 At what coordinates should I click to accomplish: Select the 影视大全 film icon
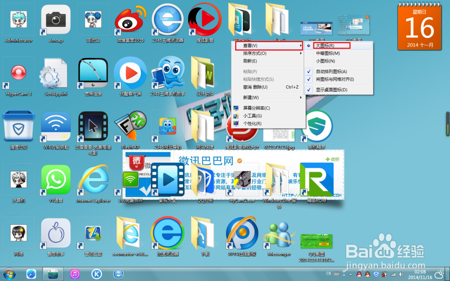167,183
